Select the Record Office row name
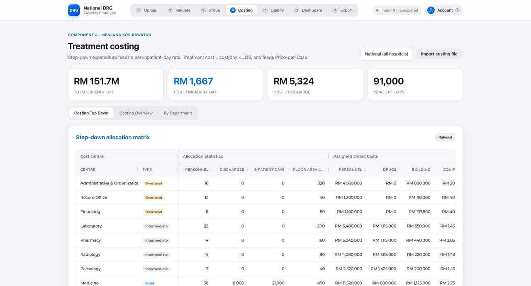 [x=94, y=197]
